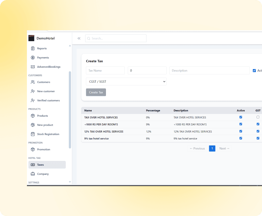Toggle the Active checkbox in Create Tax
This screenshot has width=262, height=216.
tap(254, 70)
